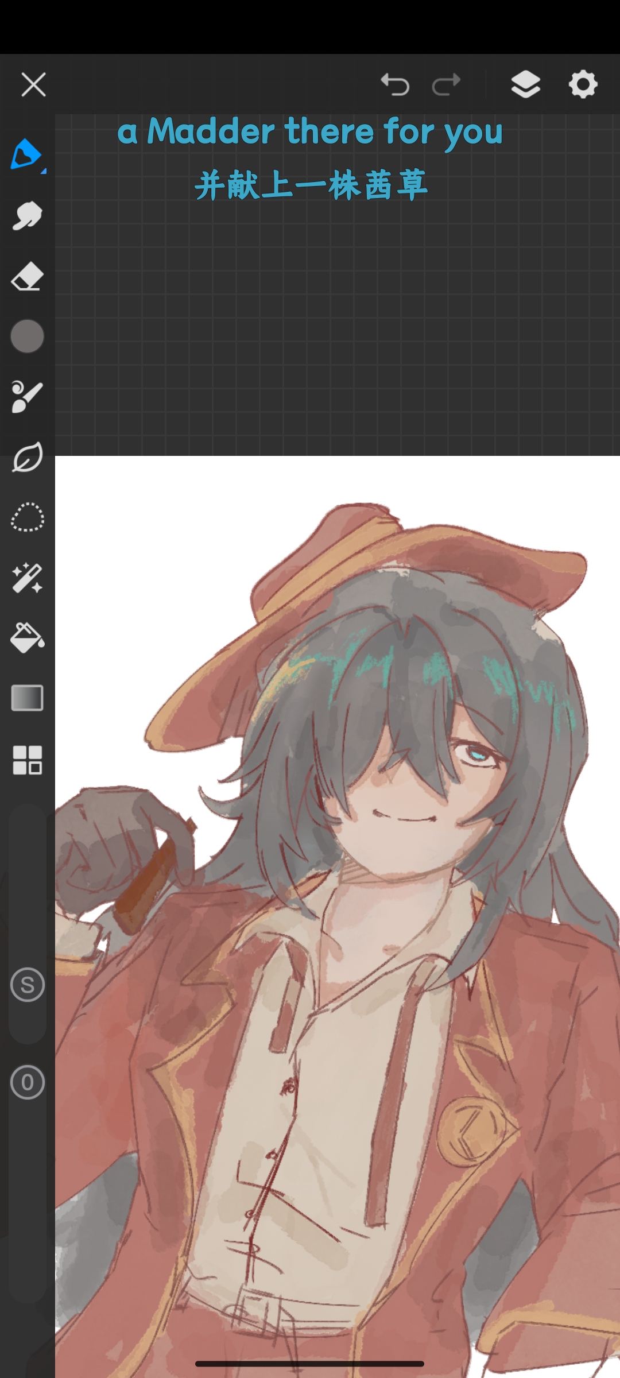Close the canvas with the X button

(33, 85)
